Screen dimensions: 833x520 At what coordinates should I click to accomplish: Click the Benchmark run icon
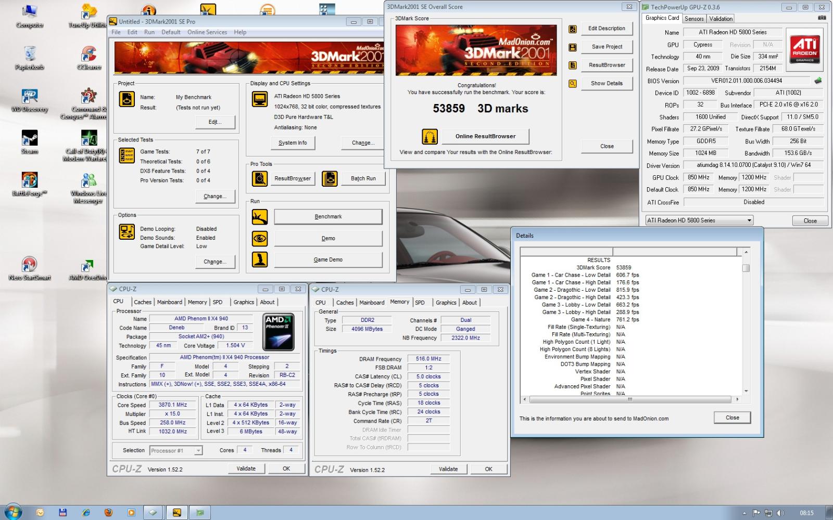pyautogui.click(x=259, y=217)
